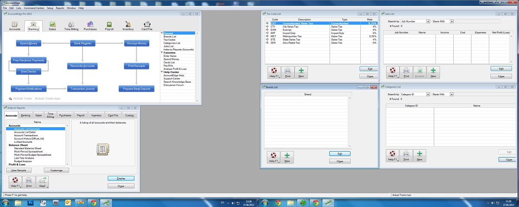Open Photoshop from the Windows taskbar
519x207 pixels.
tap(31, 202)
